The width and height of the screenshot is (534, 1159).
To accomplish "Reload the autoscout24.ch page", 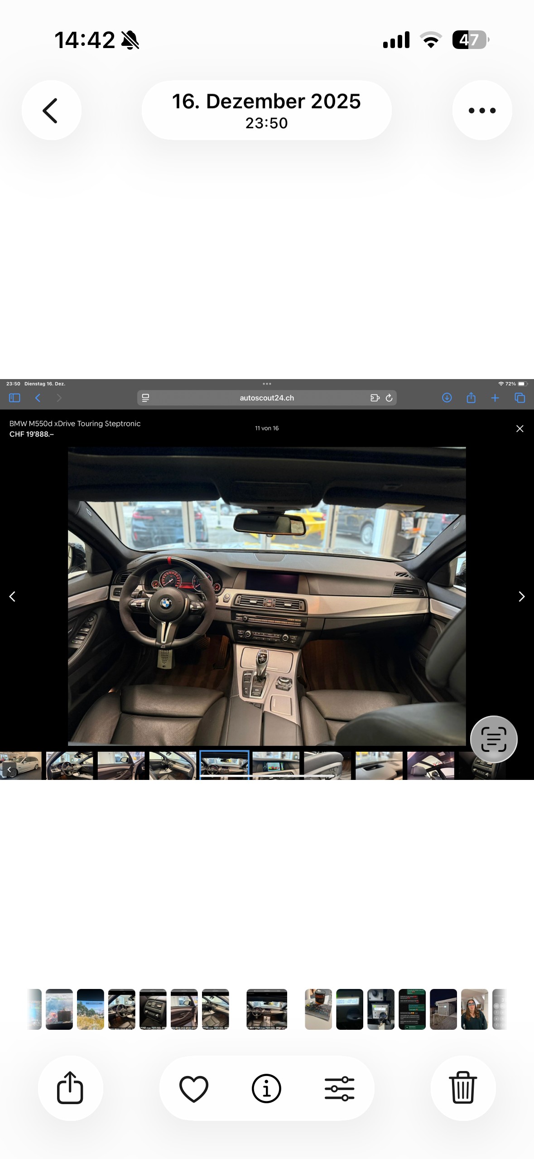I will [389, 398].
